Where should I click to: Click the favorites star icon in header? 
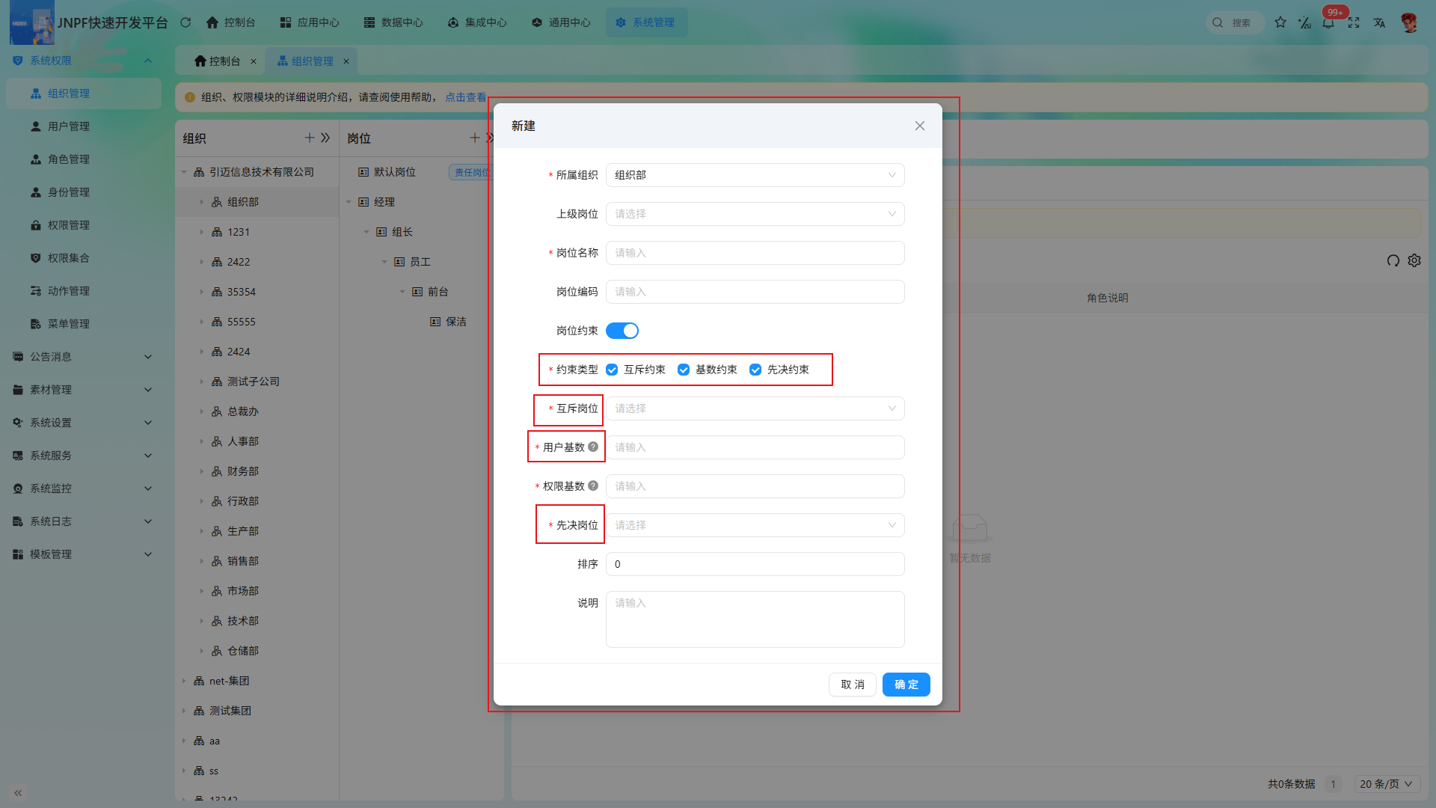[1280, 22]
